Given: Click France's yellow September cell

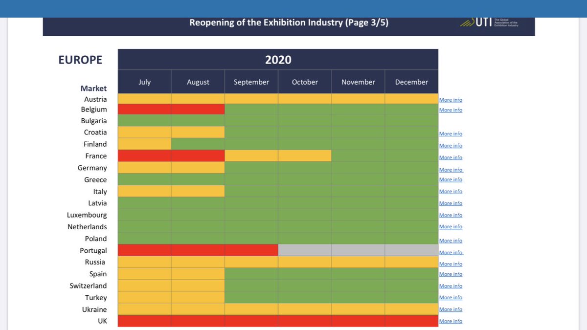Looking at the screenshot, I should tap(251, 155).
